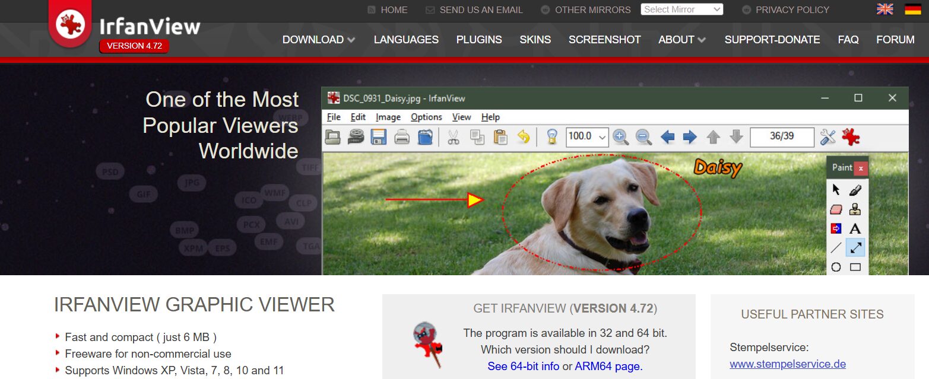Click the IrfanView red cat logo
929x379 pixels.
click(70, 24)
